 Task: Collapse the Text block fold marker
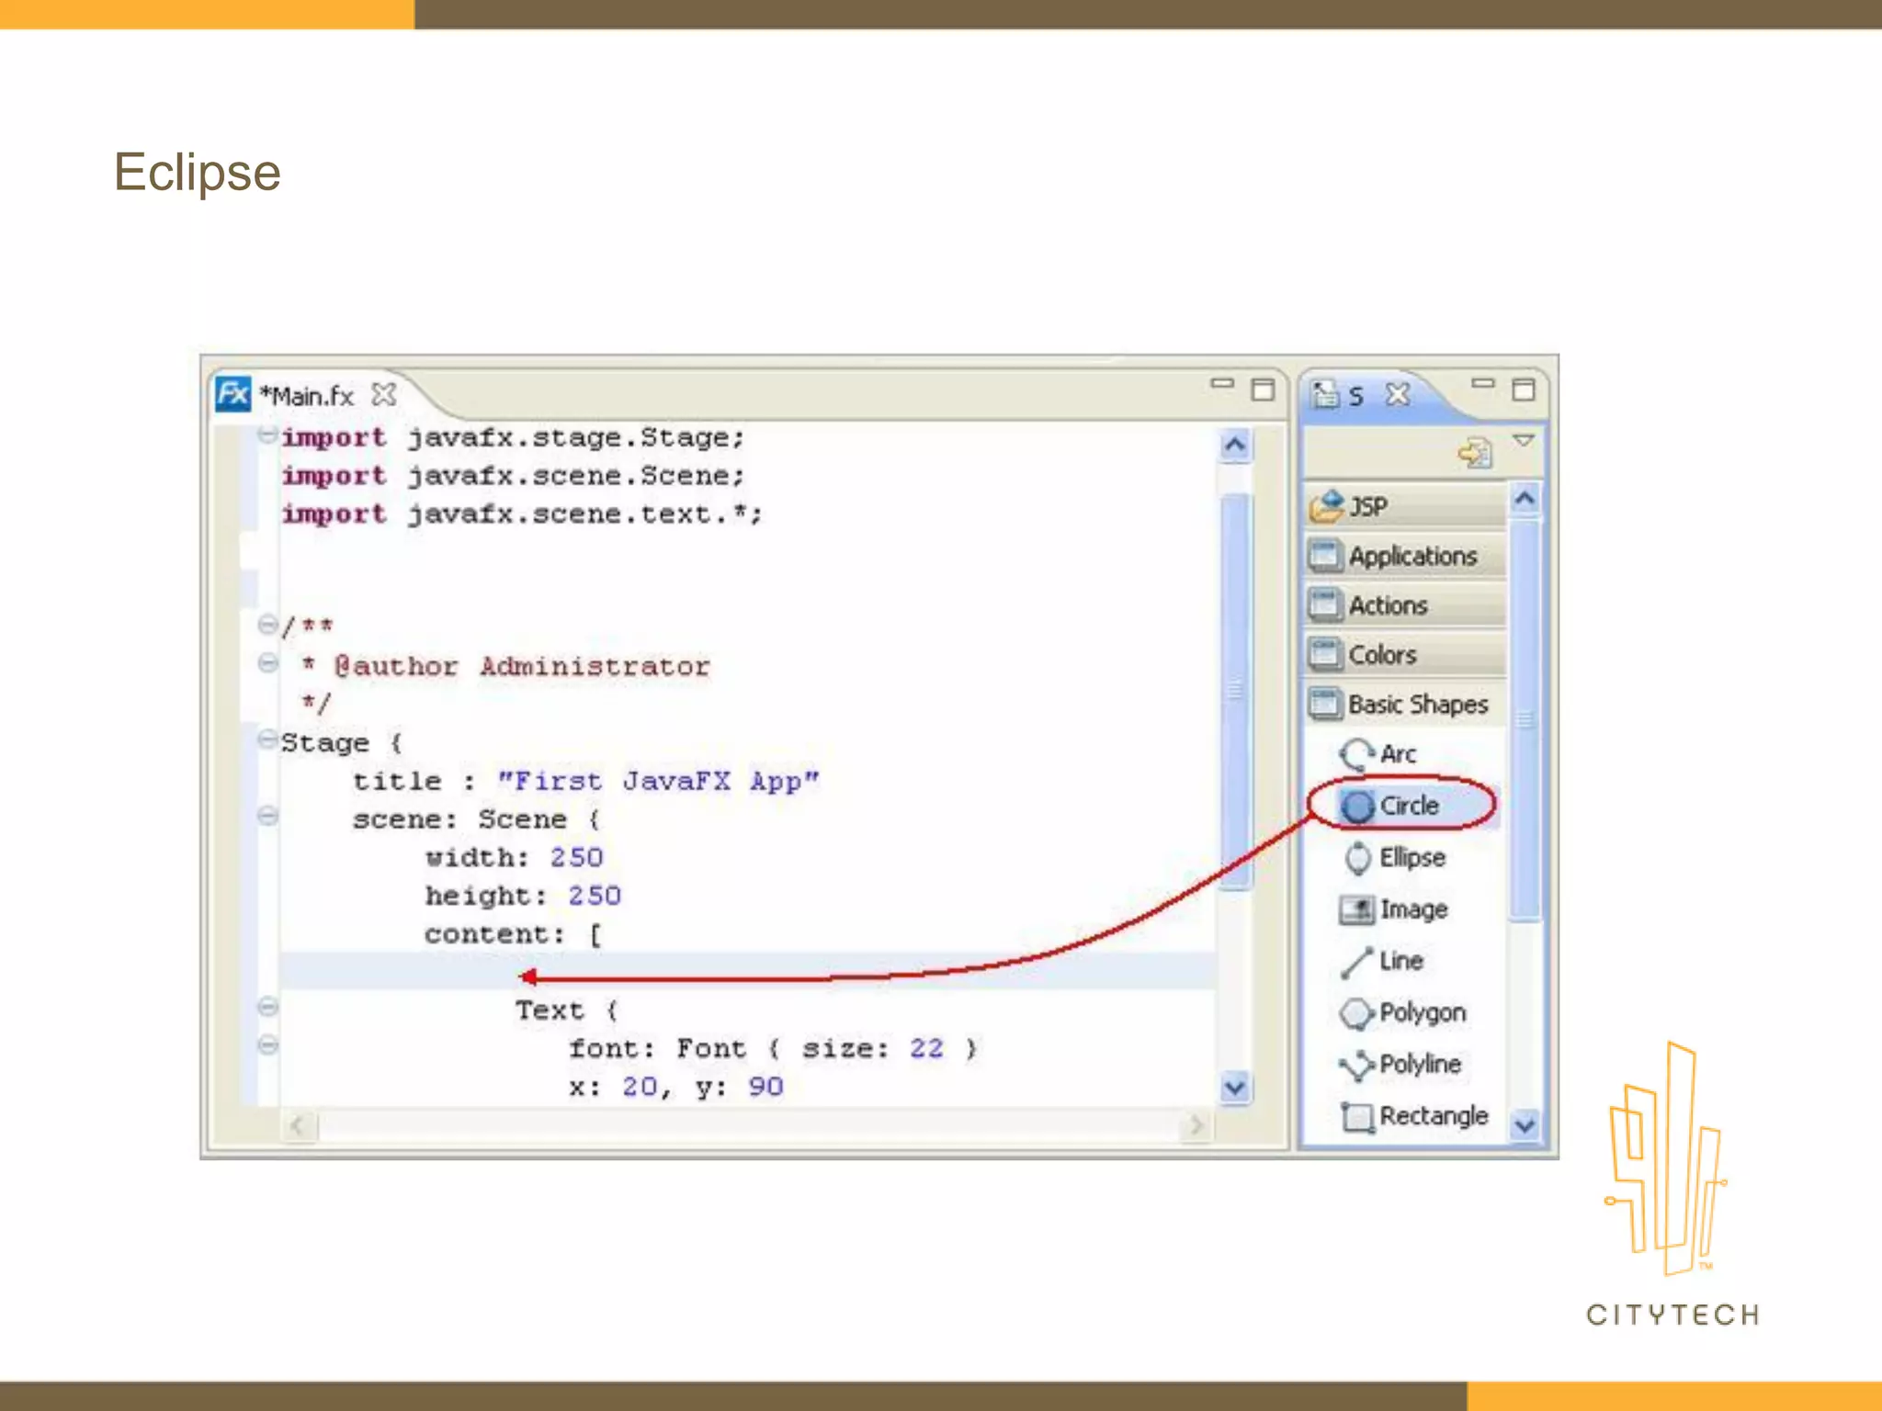(x=267, y=1007)
